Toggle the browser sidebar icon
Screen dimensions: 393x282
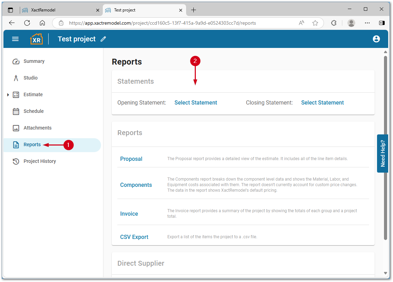tap(382, 23)
